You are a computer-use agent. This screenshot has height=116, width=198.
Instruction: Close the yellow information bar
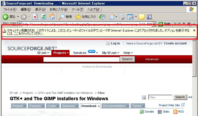[194, 31]
